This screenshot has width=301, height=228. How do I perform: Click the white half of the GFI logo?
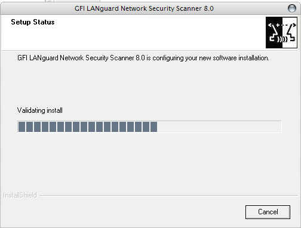290,32
